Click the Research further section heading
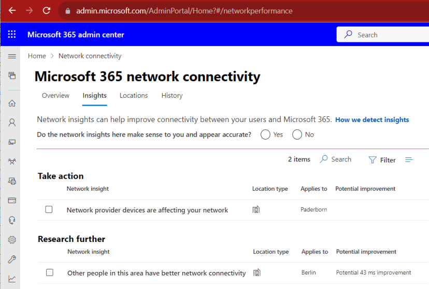 (71, 239)
